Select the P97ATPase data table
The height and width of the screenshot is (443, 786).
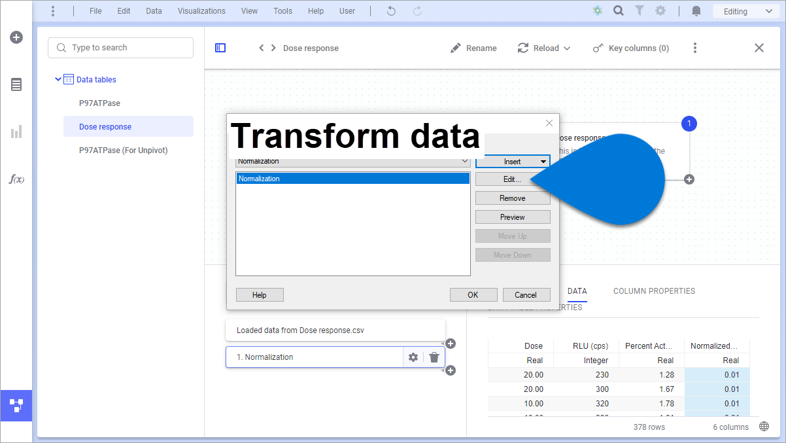[x=99, y=103]
